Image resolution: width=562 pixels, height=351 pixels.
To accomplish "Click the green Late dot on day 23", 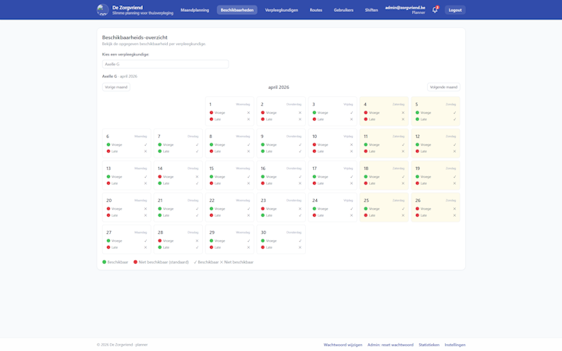I will [x=263, y=215].
